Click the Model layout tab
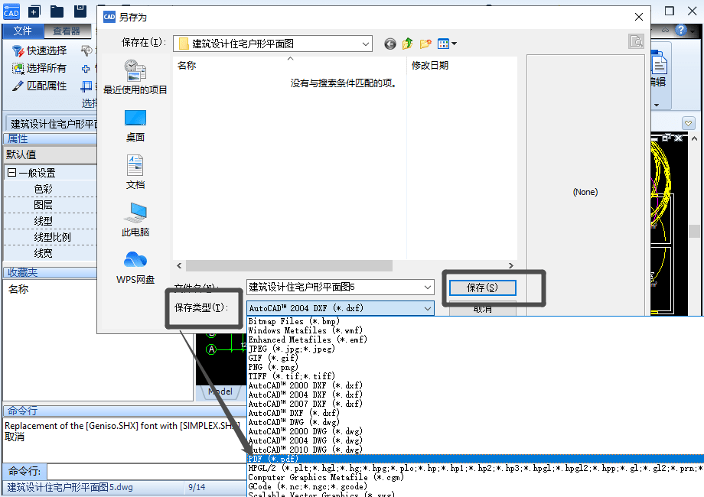 pos(220,391)
